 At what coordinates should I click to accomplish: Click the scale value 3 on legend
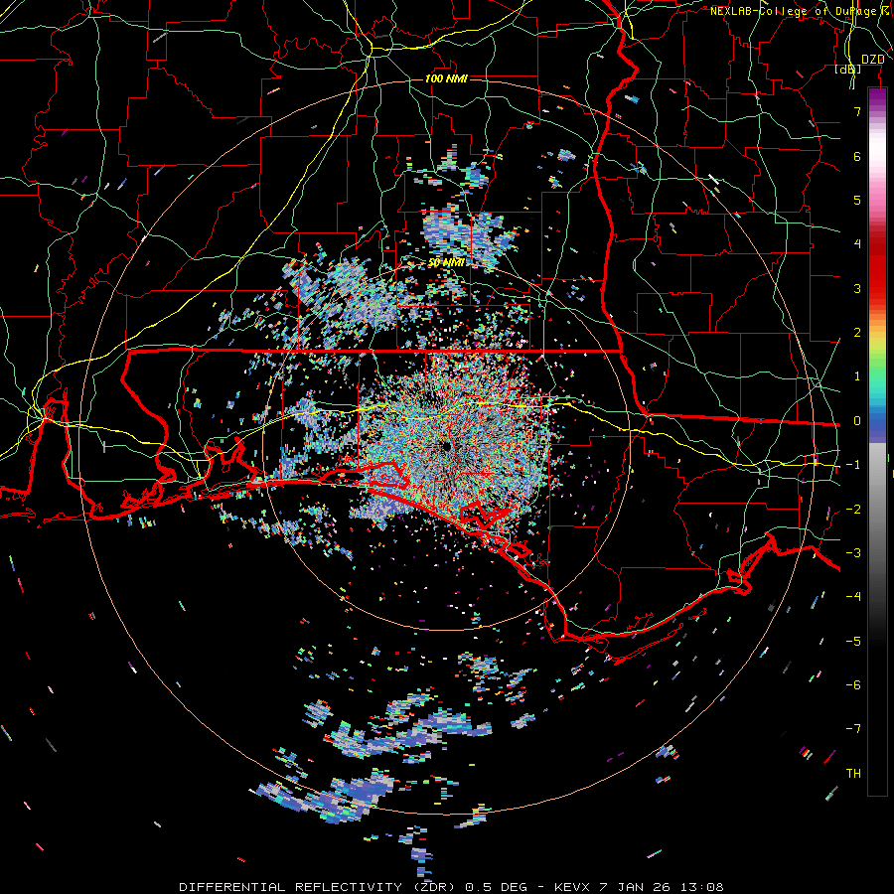(857, 288)
